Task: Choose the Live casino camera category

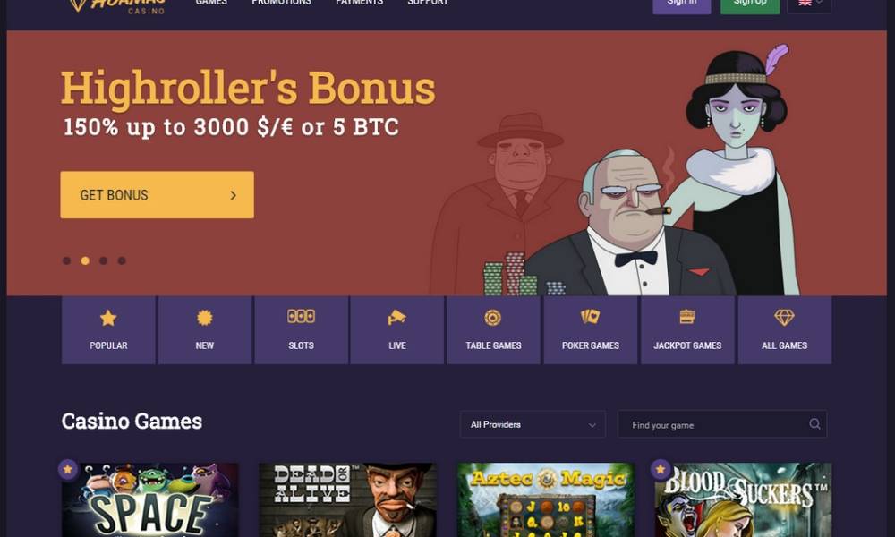Action: [x=397, y=330]
